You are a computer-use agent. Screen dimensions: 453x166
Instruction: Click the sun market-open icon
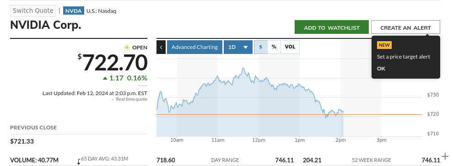[127, 48]
